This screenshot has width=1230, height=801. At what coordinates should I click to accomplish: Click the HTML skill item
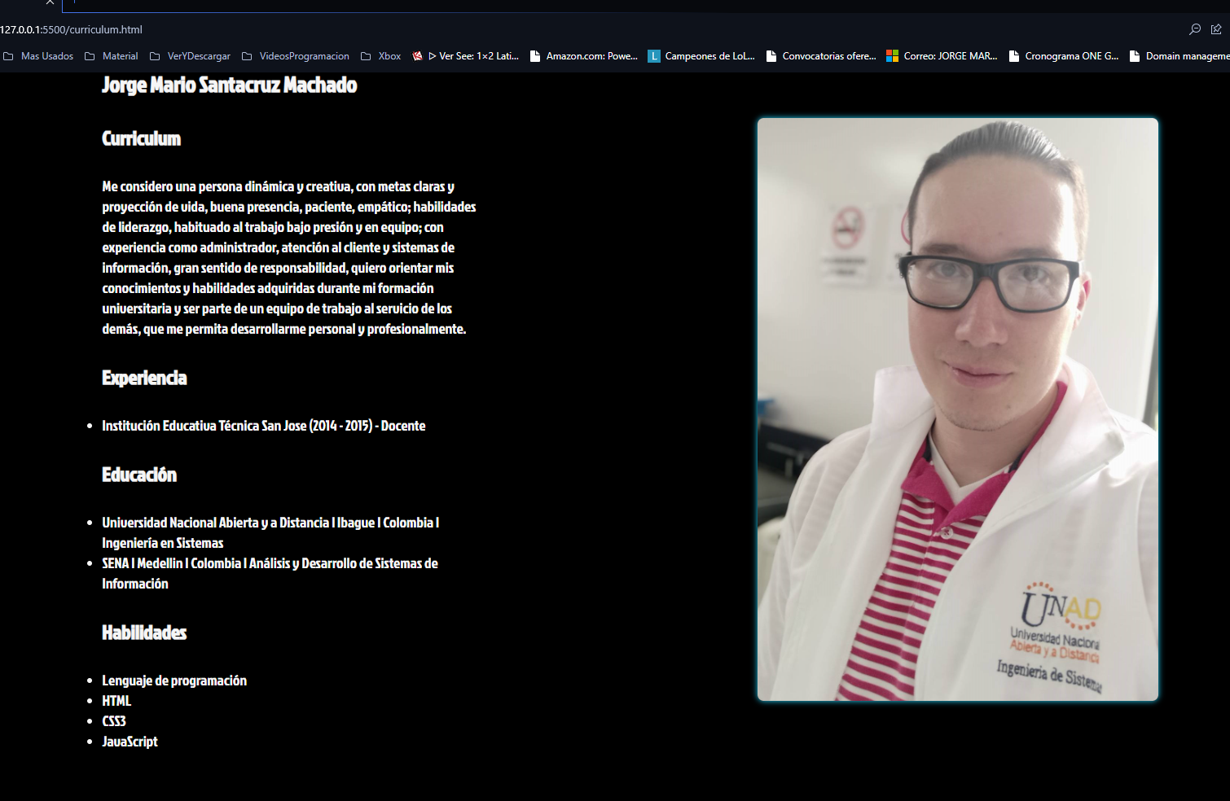[116, 701]
